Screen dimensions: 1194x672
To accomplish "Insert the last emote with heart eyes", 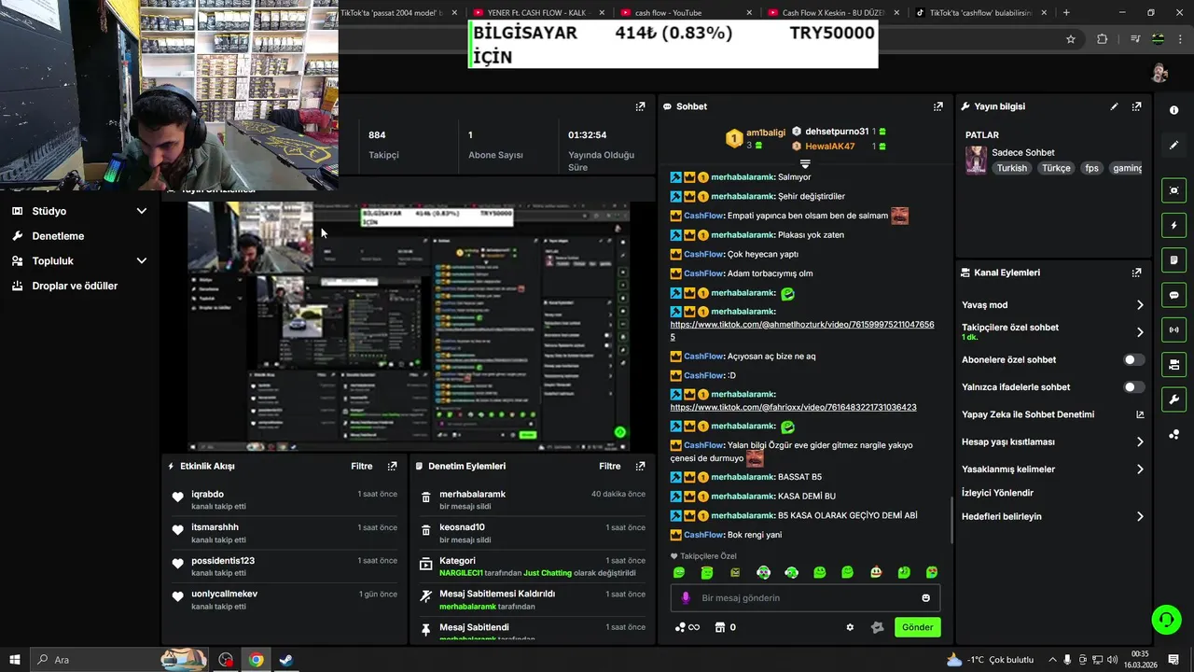I will 932,572.
